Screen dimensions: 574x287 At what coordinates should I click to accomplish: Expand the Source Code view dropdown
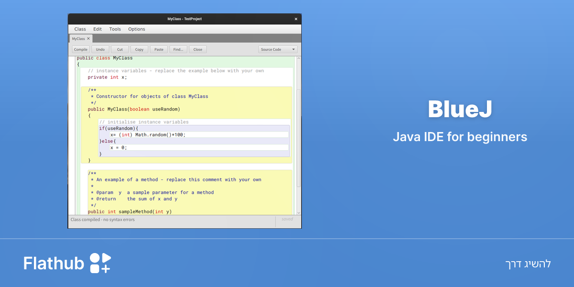(x=278, y=49)
